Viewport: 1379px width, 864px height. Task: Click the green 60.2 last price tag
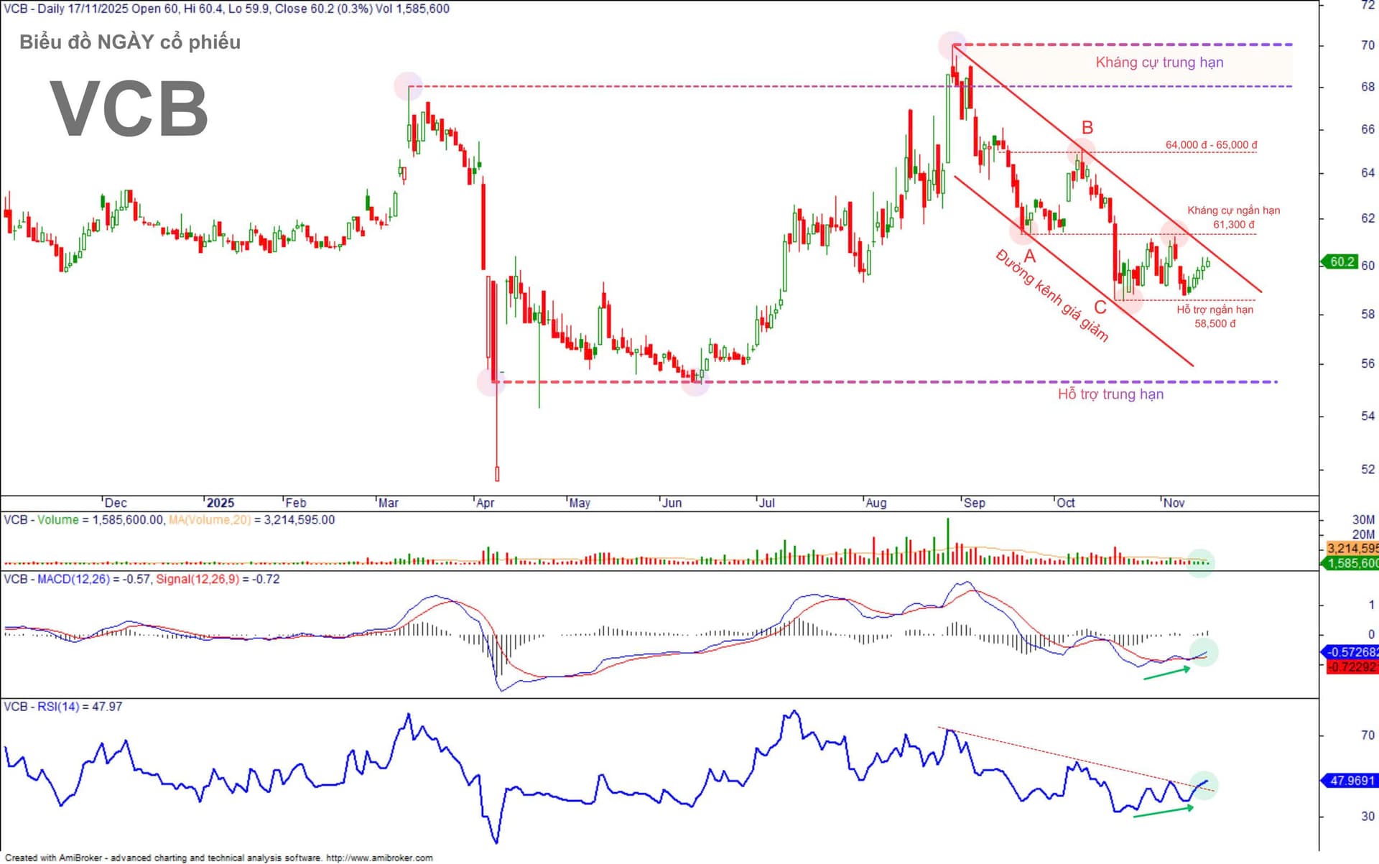point(1340,262)
